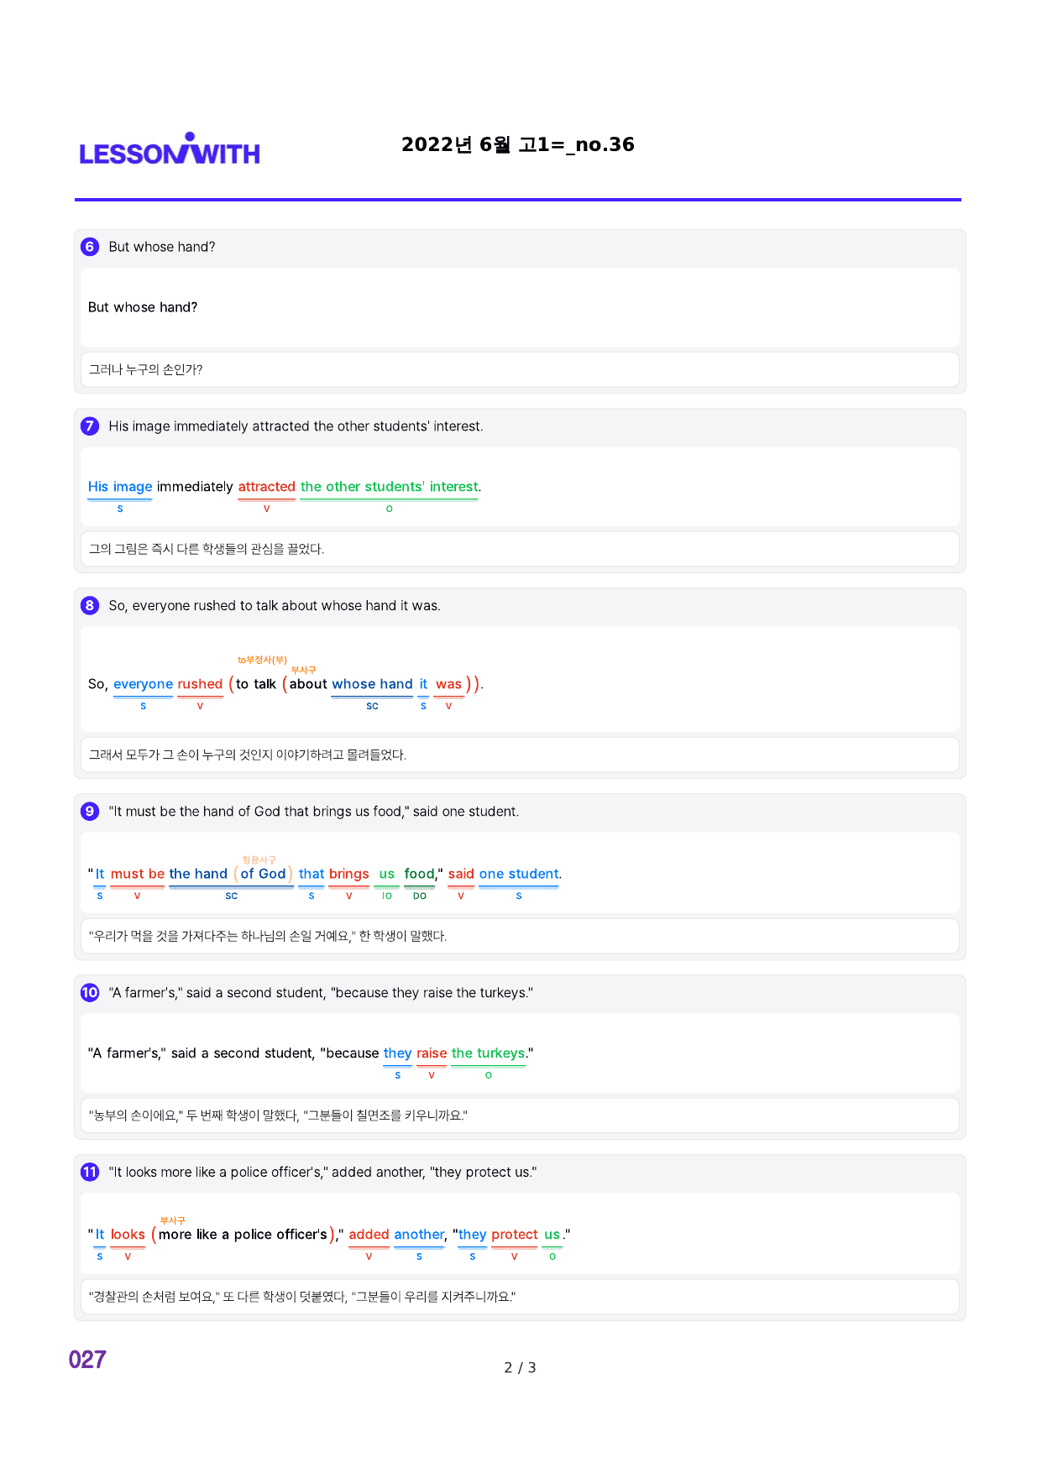Click the number 10 circle badge
This screenshot has height=1473, width=1042.
click(90, 993)
